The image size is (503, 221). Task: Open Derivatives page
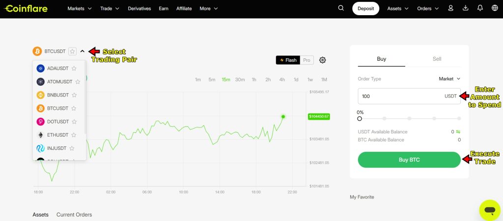(x=139, y=9)
